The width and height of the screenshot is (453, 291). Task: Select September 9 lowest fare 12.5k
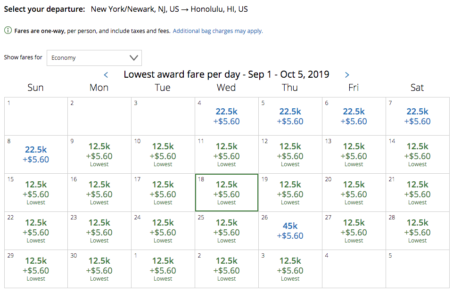[x=99, y=154]
